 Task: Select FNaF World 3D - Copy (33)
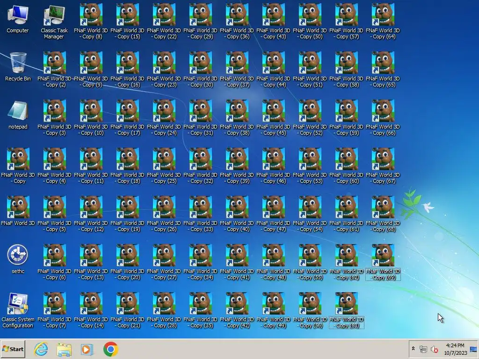click(200, 214)
